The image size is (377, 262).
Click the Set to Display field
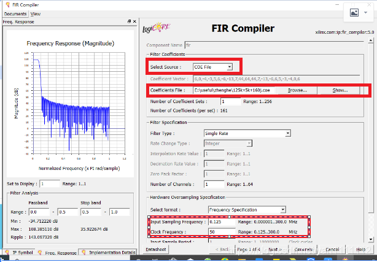[50, 184]
